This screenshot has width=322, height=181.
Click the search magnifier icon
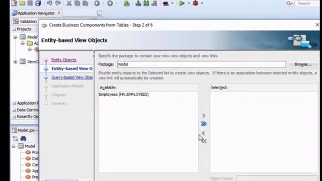click(x=289, y=4)
